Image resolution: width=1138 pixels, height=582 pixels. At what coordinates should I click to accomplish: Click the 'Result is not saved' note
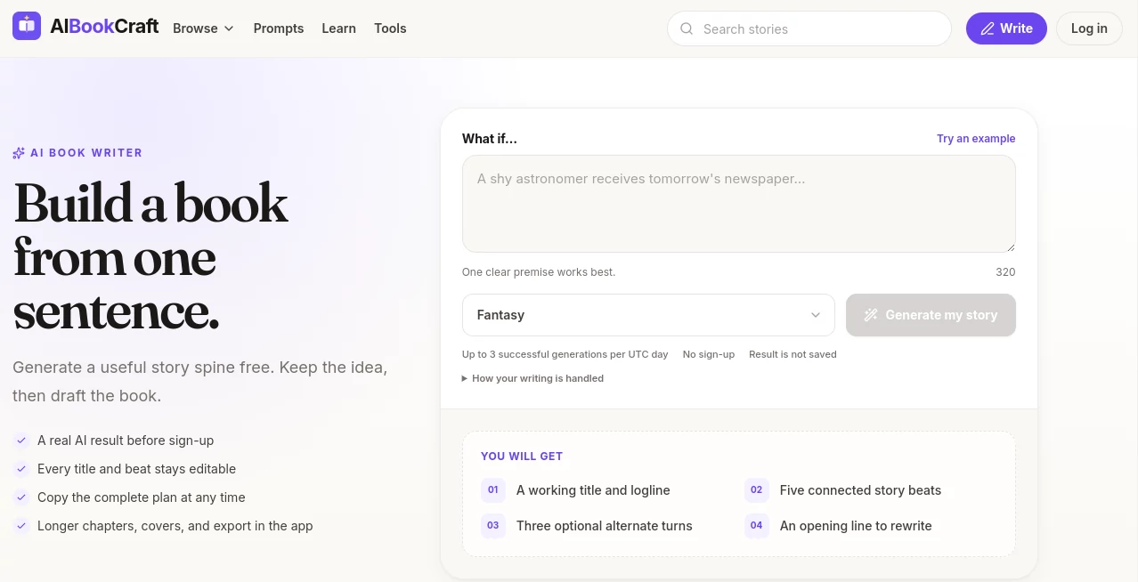[x=793, y=354]
